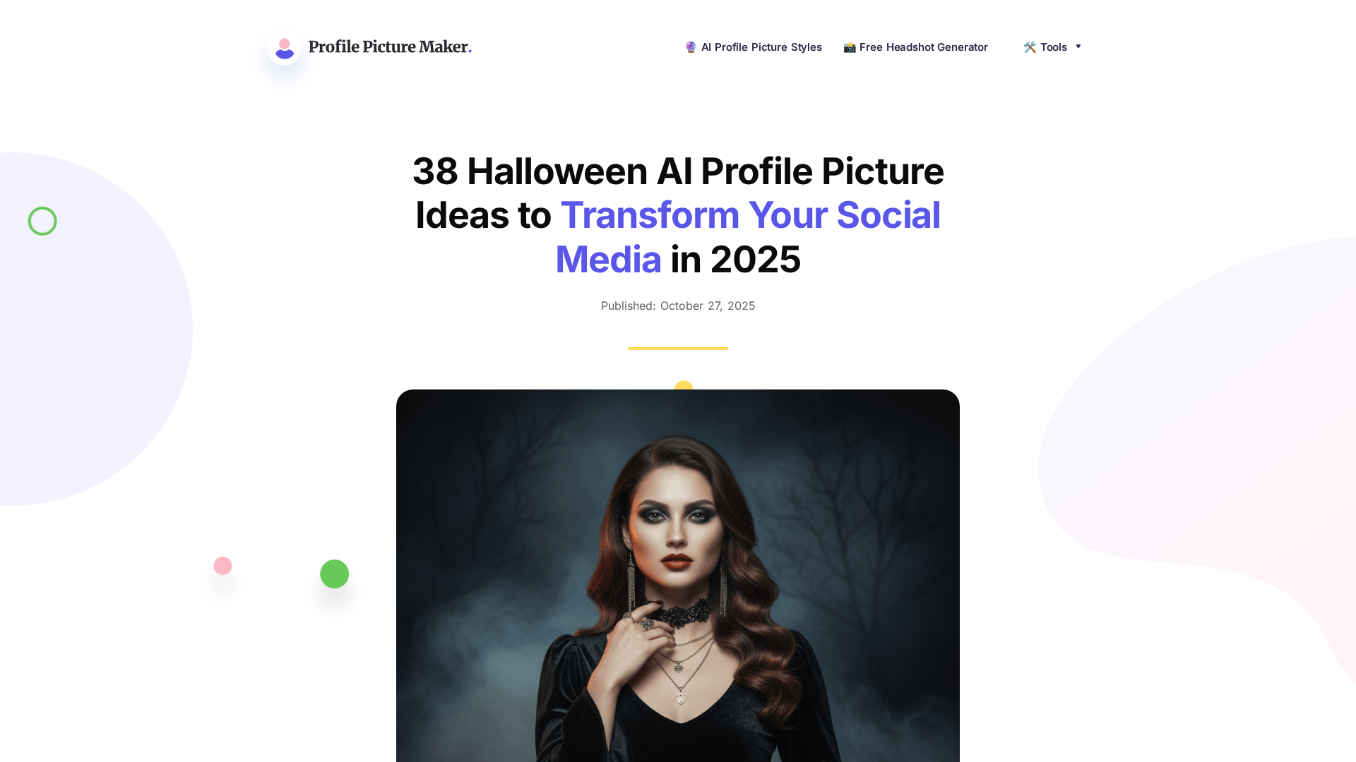Click the Profile Picture Maker avatar logo

(x=285, y=48)
